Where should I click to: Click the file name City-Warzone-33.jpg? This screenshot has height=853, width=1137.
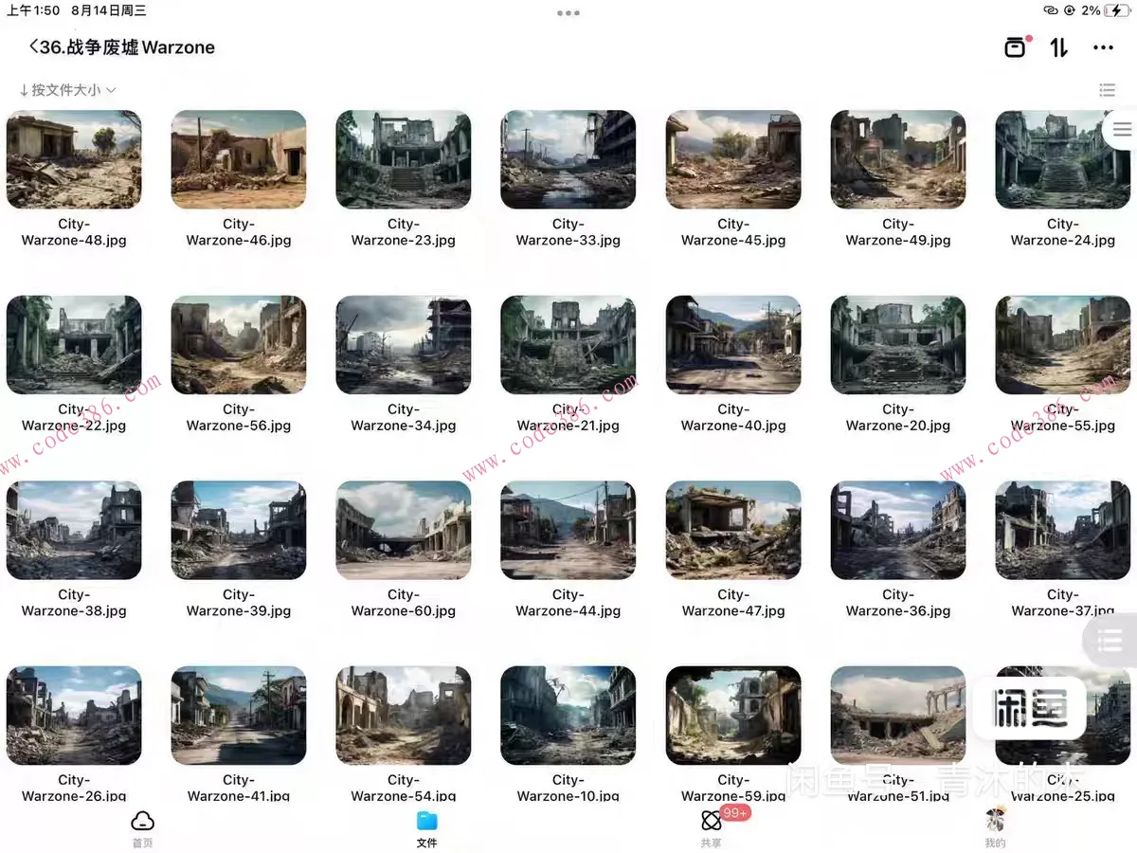pyautogui.click(x=568, y=232)
